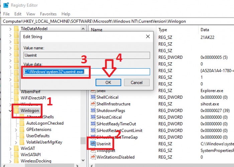
Task: Click the 0x00000027 (39) data cell
Action: pos(215,110)
